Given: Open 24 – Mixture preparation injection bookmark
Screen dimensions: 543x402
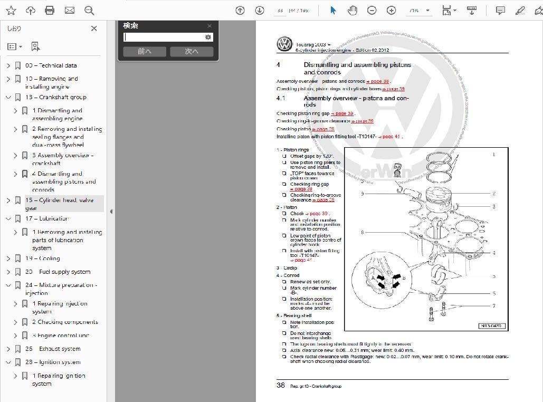Looking at the screenshot, I should (61, 289).
